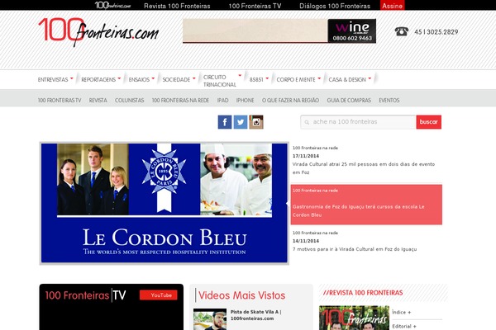Click the phone number 45 3025.2829

[x=436, y=31]
